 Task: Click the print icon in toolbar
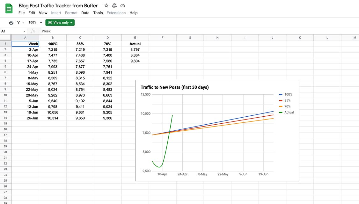pos(11,23)
